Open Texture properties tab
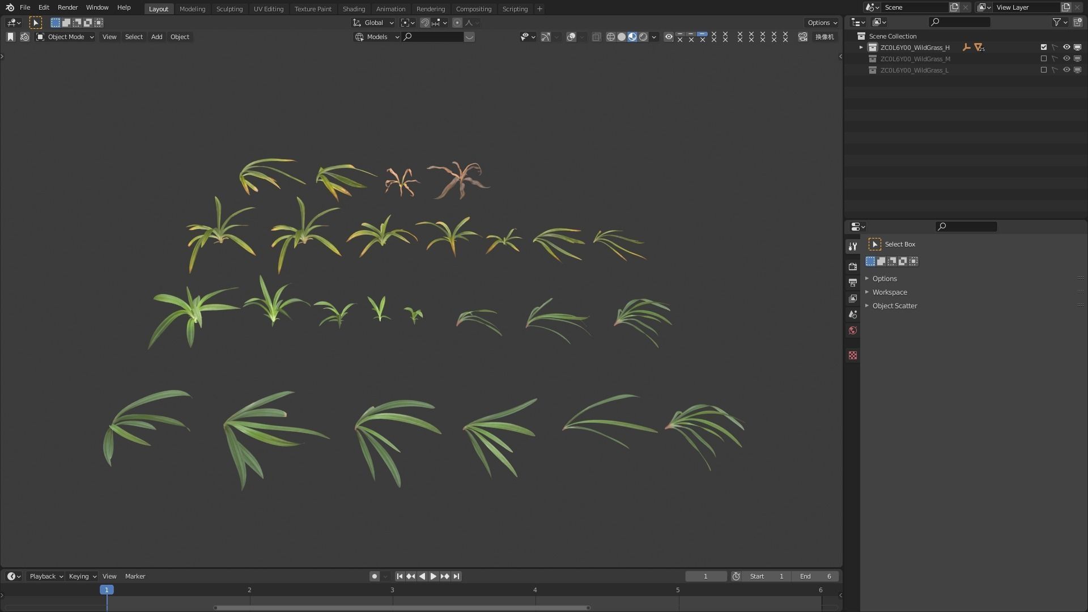1088x612 pixels. (x=853, y=355)
